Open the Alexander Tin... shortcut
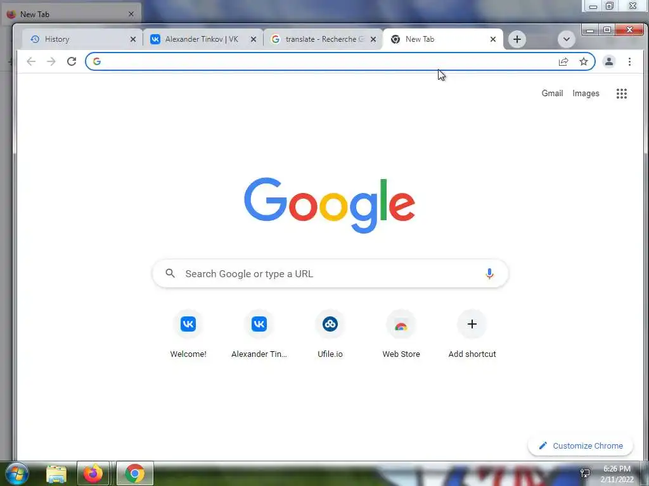Screen dimensions: 649x486 click(259, 334)
